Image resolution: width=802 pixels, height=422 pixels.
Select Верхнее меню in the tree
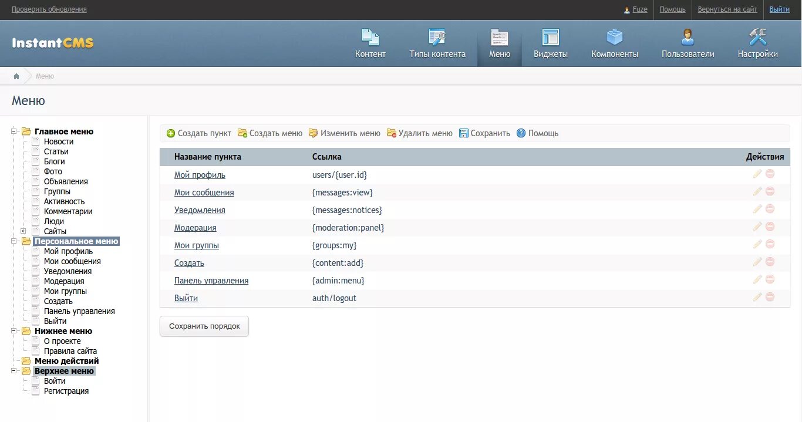coord(64,371)
